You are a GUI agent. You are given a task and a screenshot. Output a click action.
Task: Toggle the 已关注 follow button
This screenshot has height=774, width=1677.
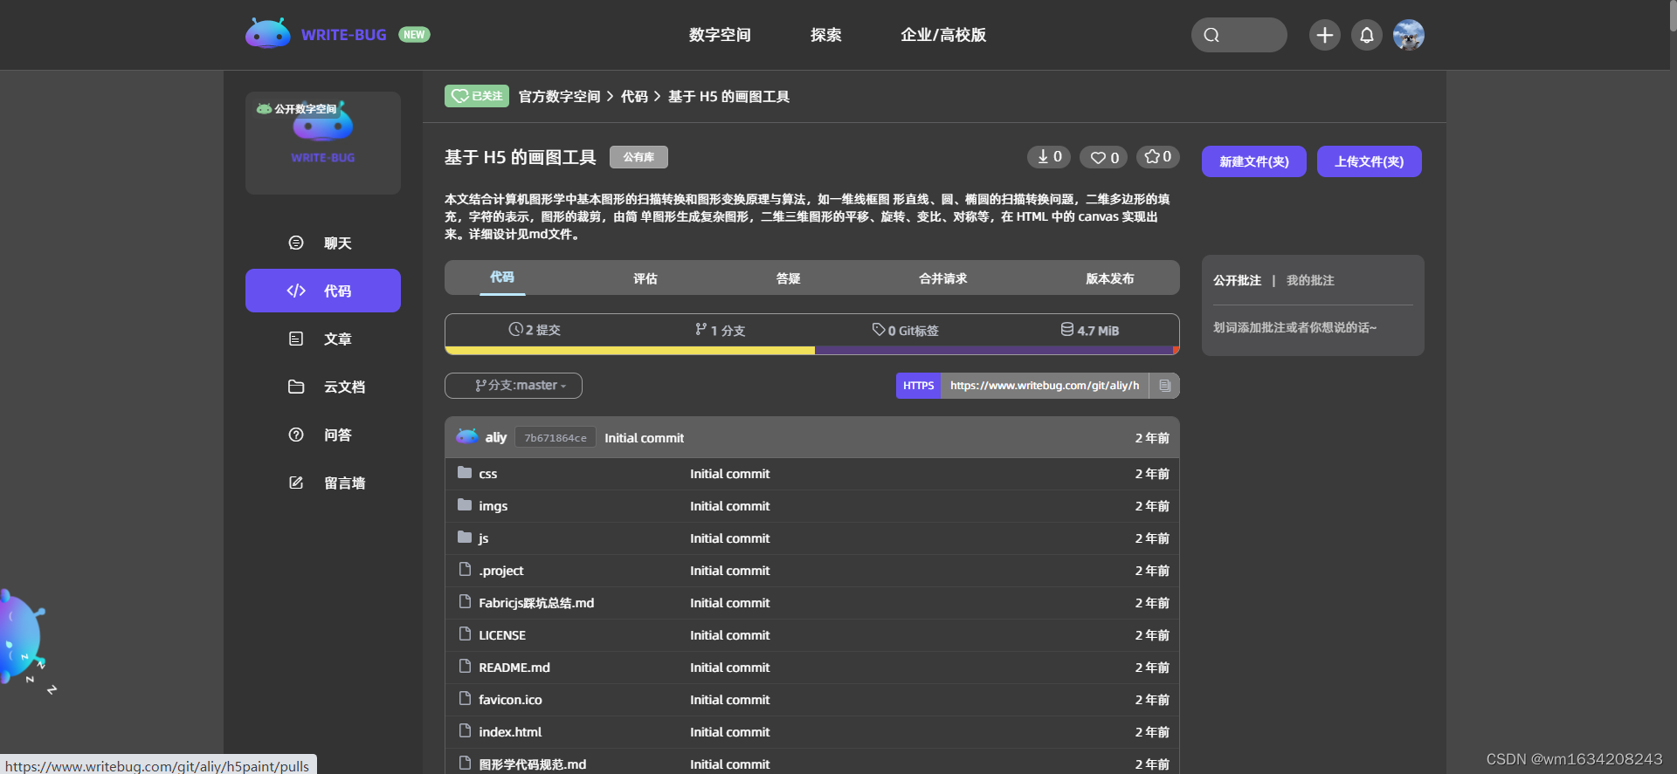477,96
